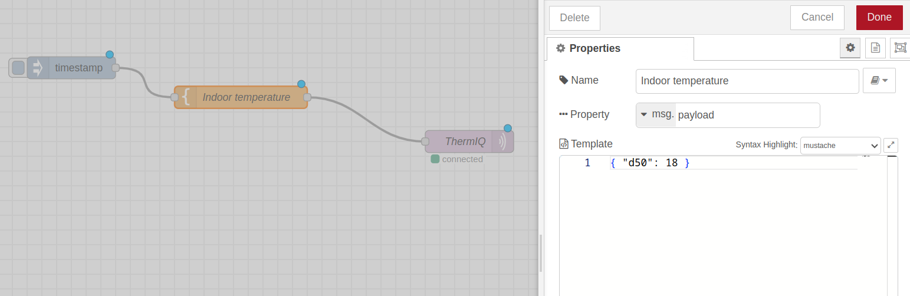Click the output port of timestamp node
The image size is (910, 296).
click(x=116, y=68)
